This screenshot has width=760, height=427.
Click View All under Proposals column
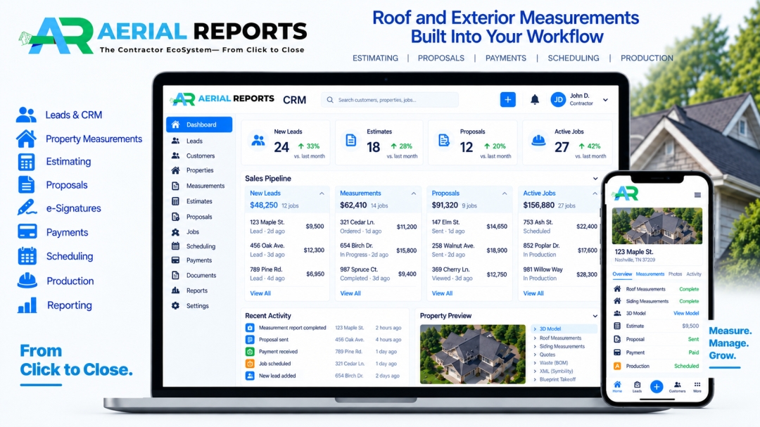pyautogui.click(x=442, y=293)
